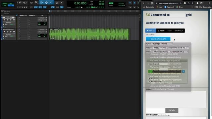Click the share icon in address bar
This screenshot has width=212, height=119.
coord(188,3)
